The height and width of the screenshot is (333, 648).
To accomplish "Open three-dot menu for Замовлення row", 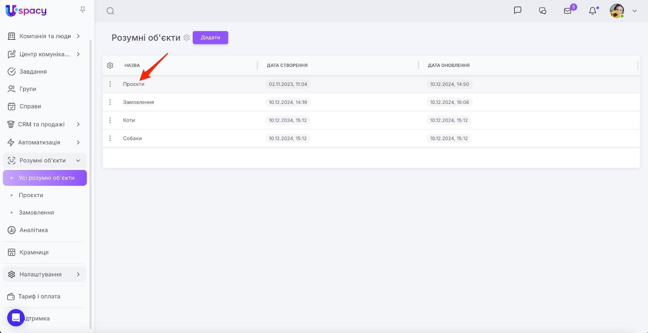I will pyautogui.click(x=110, y=102).
